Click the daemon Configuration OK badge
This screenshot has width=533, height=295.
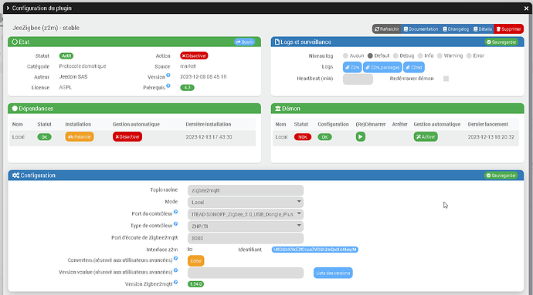click(x=324, y=137)
